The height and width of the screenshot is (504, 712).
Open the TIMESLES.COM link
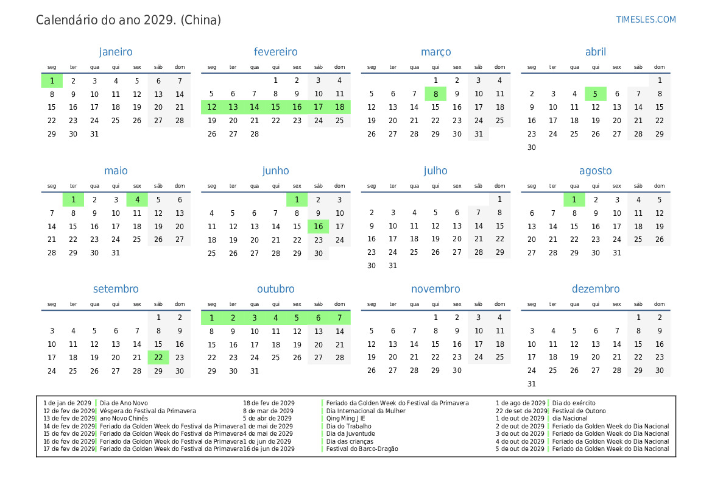point(646,20)
